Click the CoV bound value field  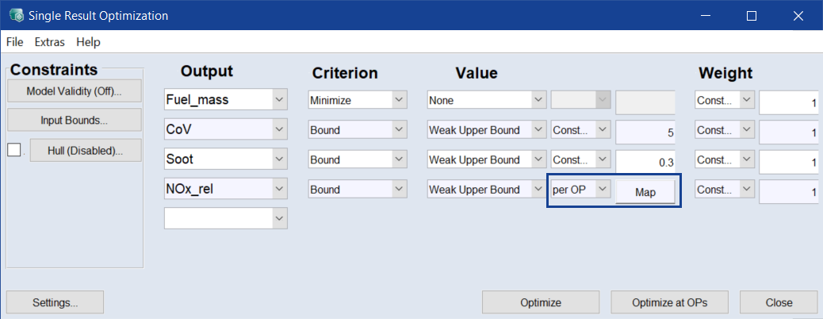pos(645,132)
